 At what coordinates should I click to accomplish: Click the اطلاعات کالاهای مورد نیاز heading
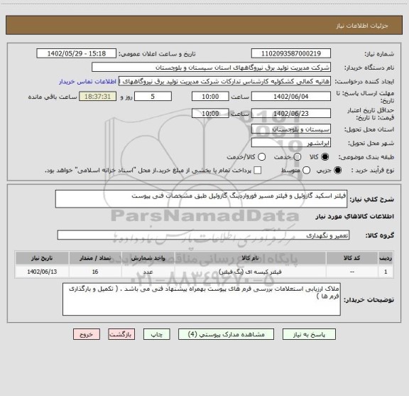click(x=355, y=216)
